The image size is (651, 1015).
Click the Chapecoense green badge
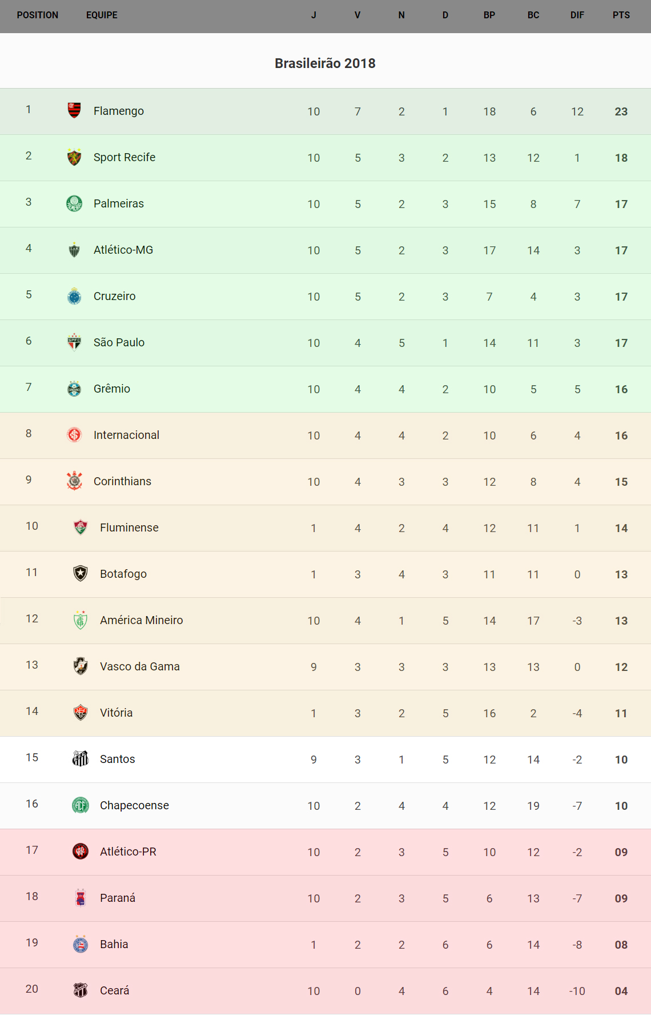pos(81,805)
